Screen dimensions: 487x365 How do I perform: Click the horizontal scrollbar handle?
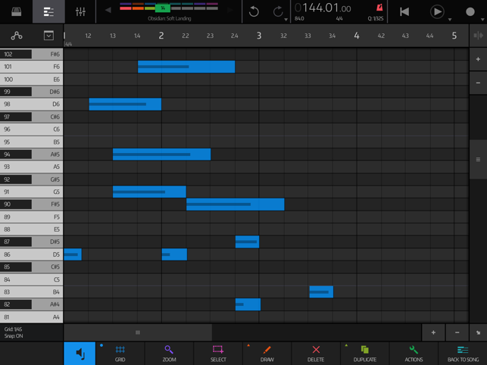point(137,332)
